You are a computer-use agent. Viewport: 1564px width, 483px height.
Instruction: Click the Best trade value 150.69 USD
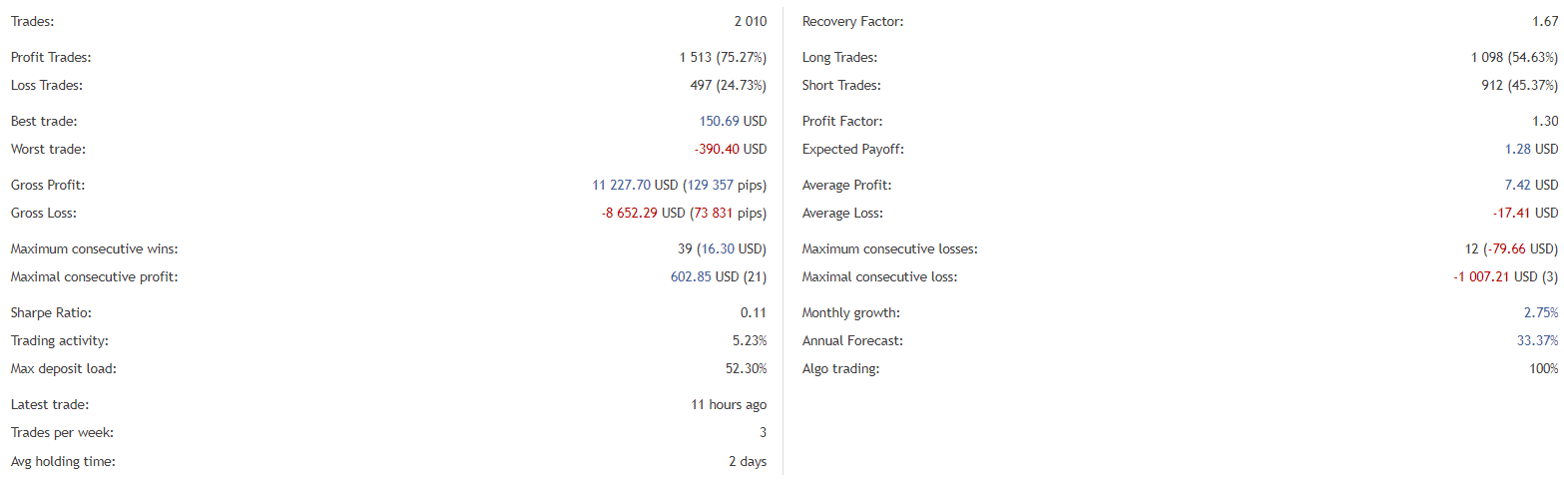click(733, 122)
